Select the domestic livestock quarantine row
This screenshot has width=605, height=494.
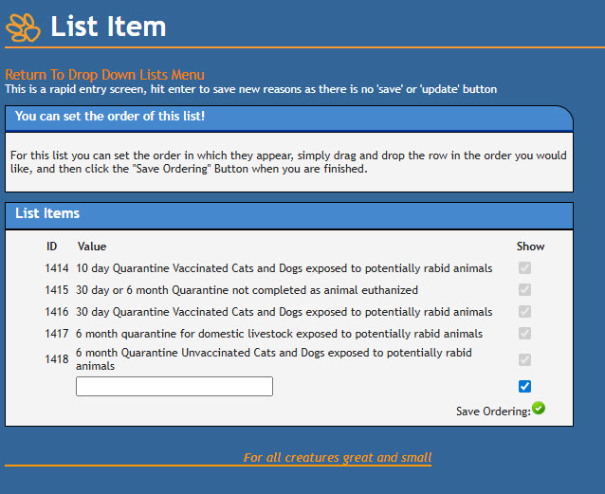click(x=279, y=334)
